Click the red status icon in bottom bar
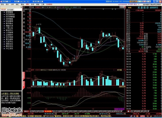Image resolution: width=162 pixels, height=118 pixels. tap(143, 116)
